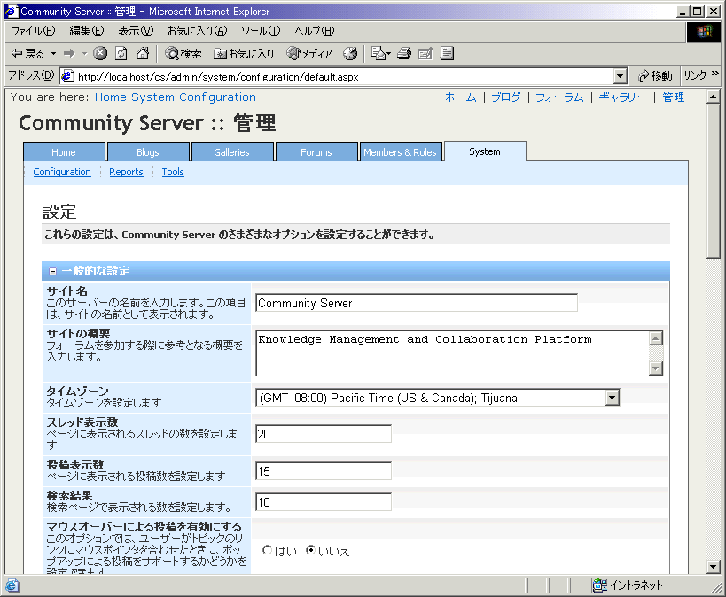The width and height of the screenshot is (726, 597).
Task: Open the Configuration sub-link
Action: pyautogui.click(x=62, y=172)
